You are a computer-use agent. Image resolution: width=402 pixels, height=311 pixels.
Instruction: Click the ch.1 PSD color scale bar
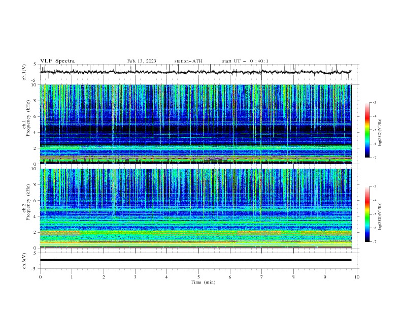(x=367, y=130)
